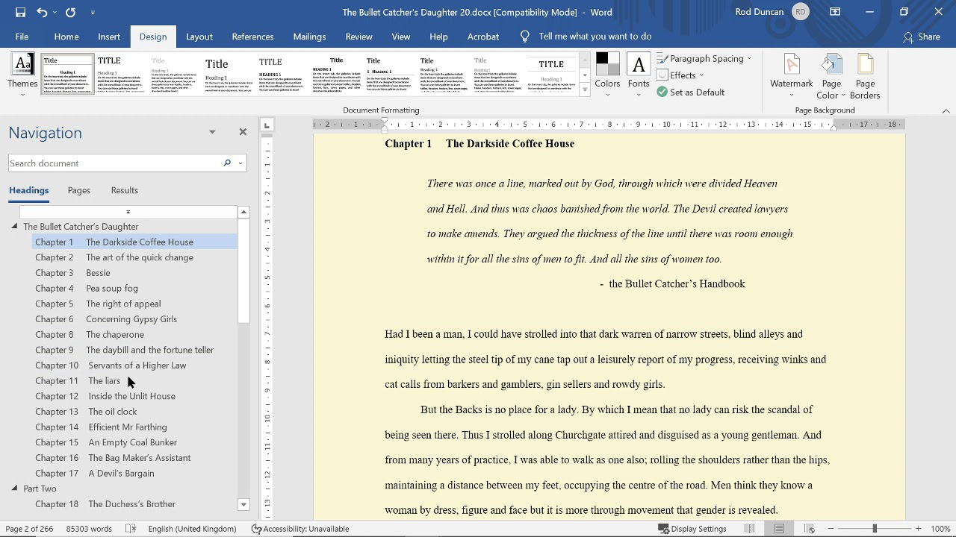Open Navigation pane task options arrow

point(212,132)
